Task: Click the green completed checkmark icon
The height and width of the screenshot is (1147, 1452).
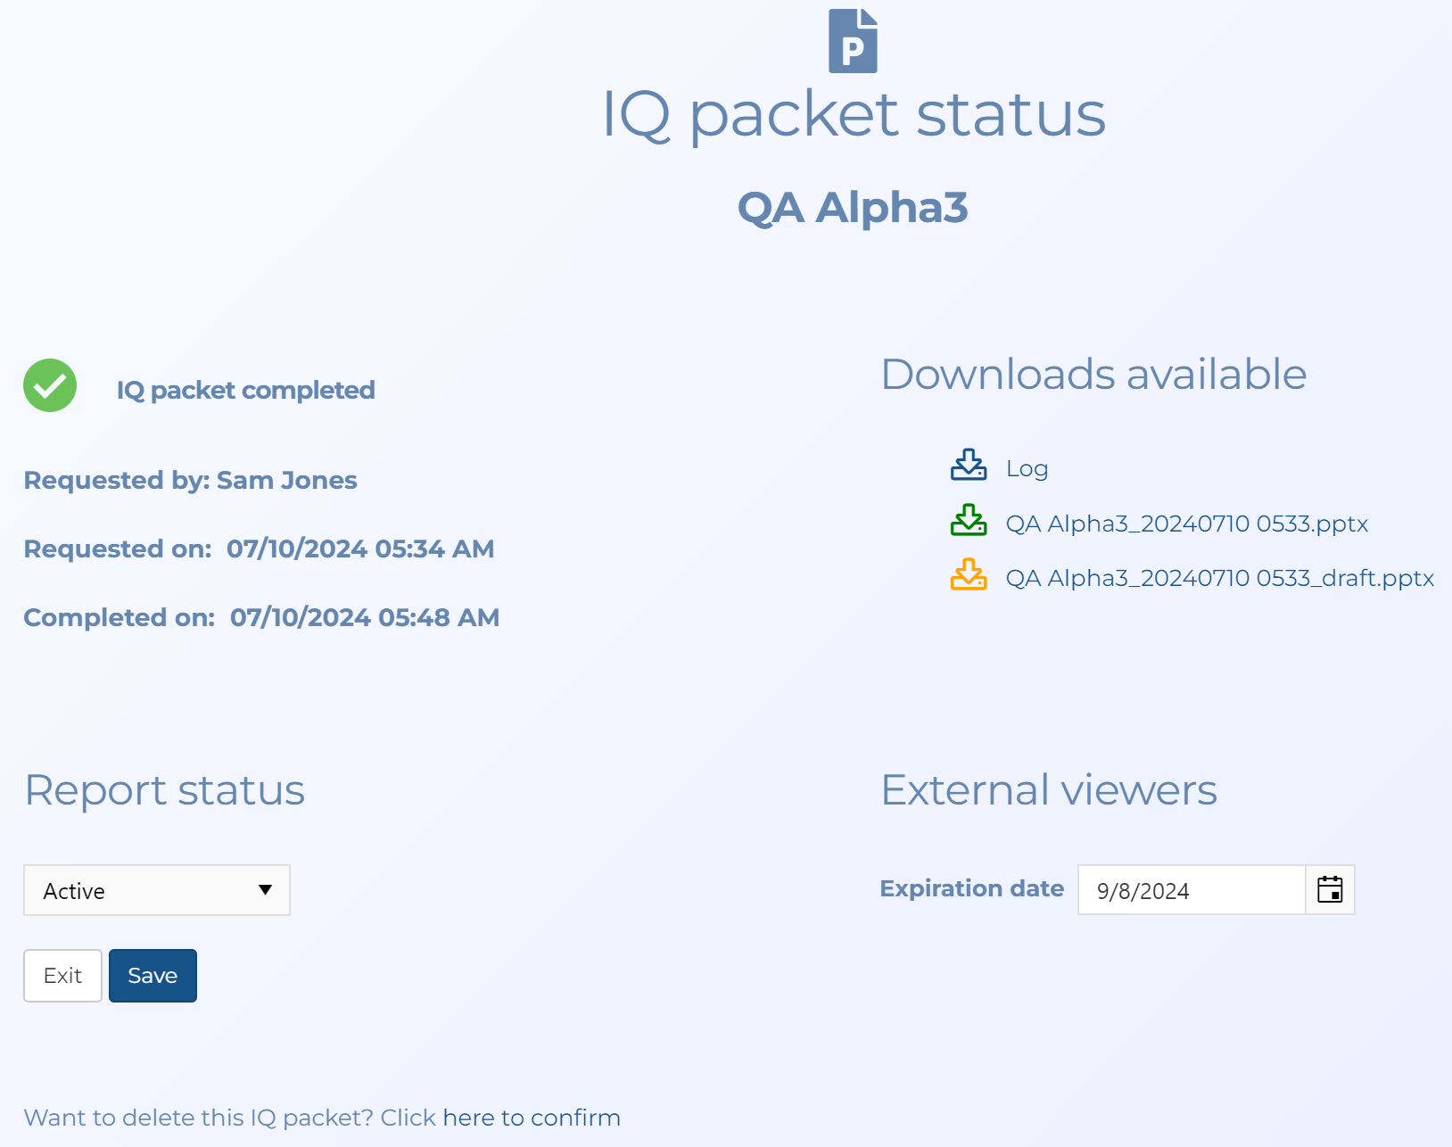Action: tap(50, 385)
